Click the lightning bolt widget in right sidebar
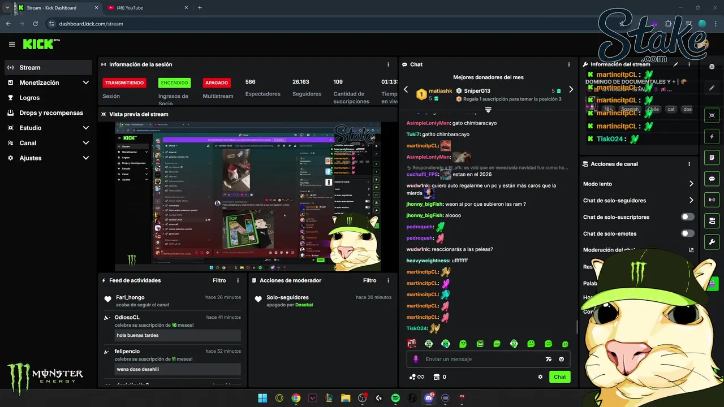 click(x=712, y=136)
